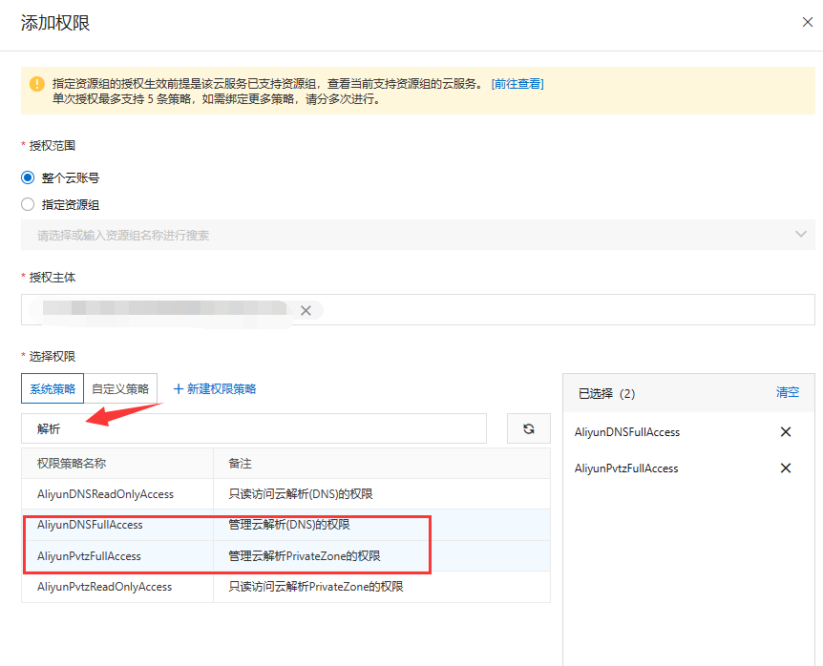Screen dimensions: 823x666
Task: Switch to the 自定义策略 tab
Action: 120,389
